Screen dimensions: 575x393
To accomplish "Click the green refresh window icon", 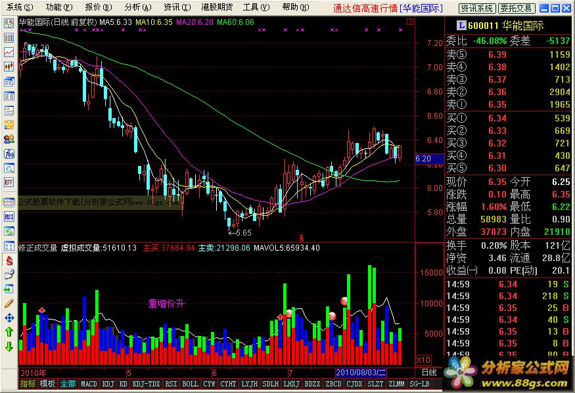I will tap(9, 231).
